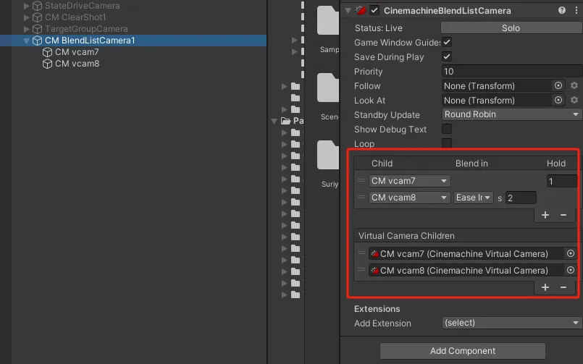Open CinemachineBlendListCamera component options menu
Image resolution: width=583 pixels, height=364 pixels.
tap(576, 10)
